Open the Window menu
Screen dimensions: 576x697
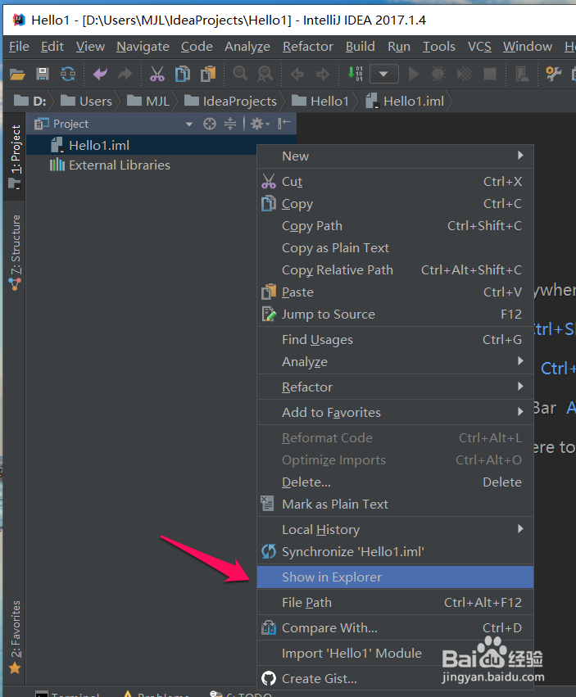click(528, 47)
